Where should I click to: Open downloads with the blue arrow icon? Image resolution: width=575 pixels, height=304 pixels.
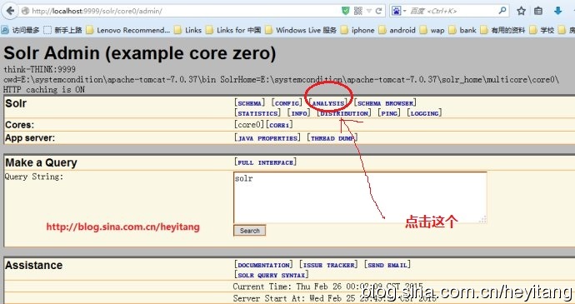click(x=557, y=11)
